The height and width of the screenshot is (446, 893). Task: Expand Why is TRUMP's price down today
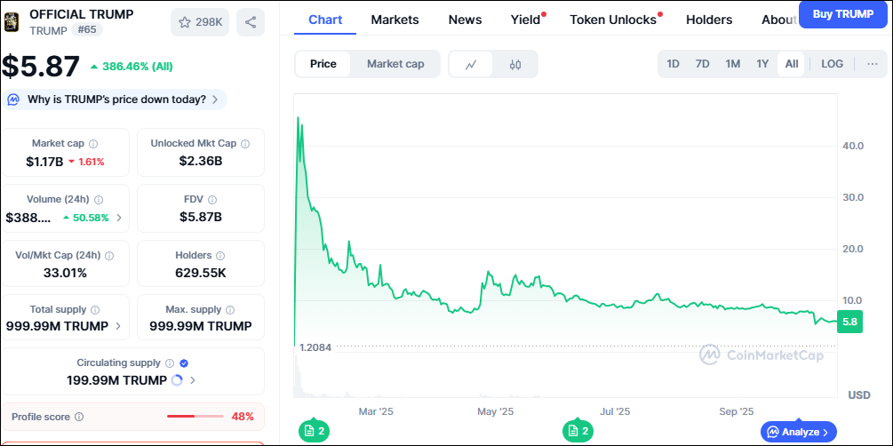click(x=115, y=100)
